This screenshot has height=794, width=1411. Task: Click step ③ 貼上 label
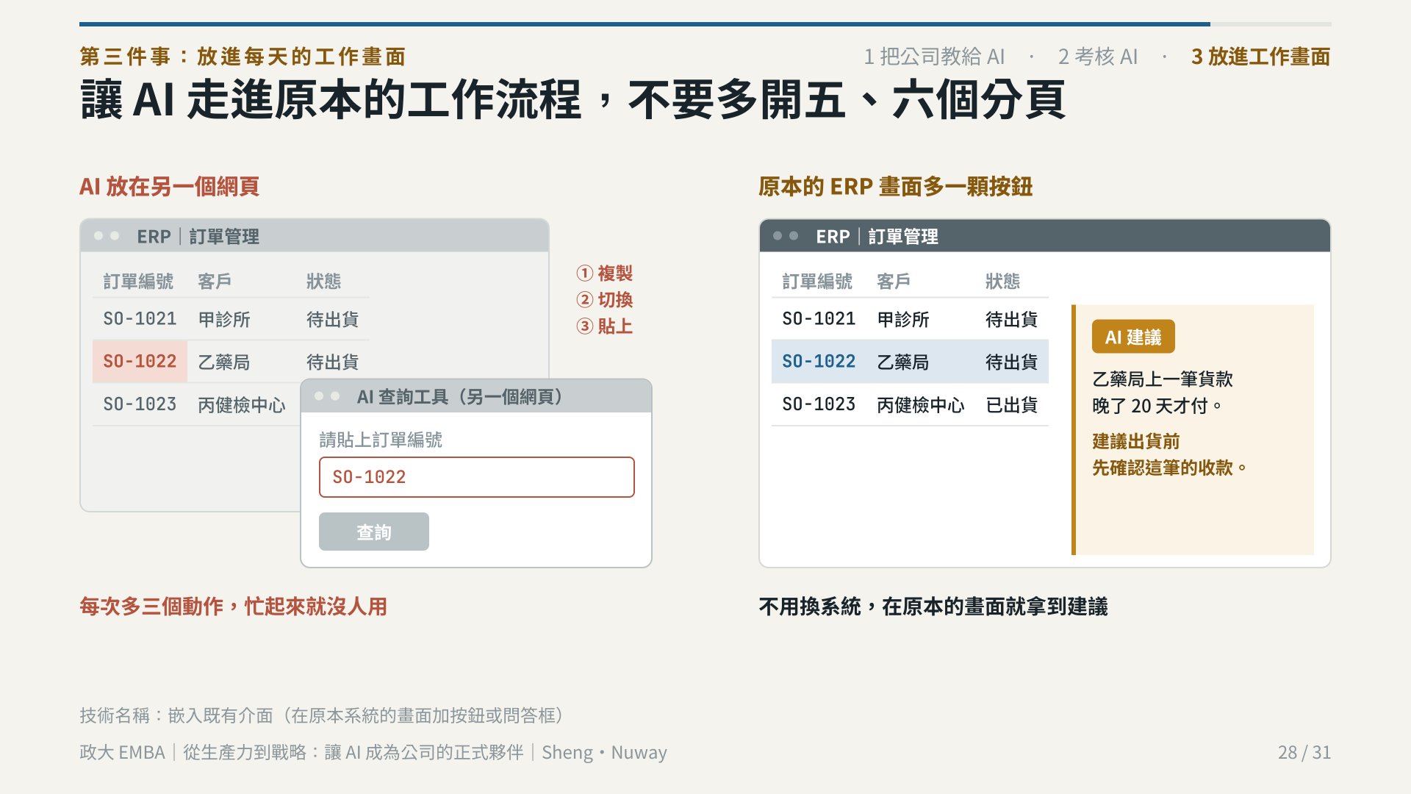pos(605,326)
